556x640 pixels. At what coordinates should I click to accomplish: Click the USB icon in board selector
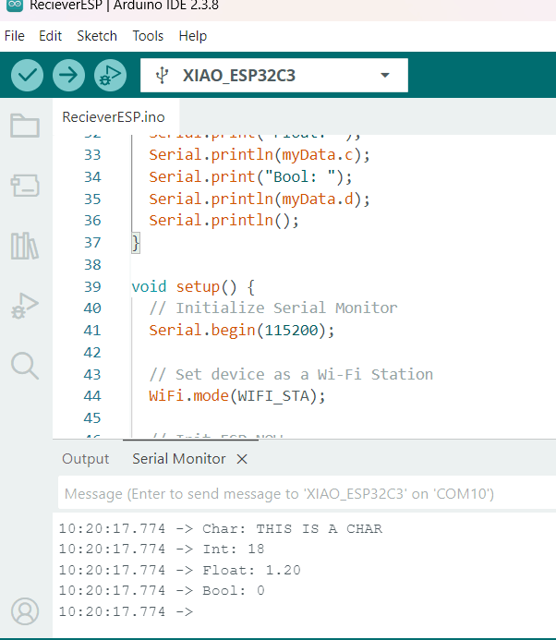[162, 76]
